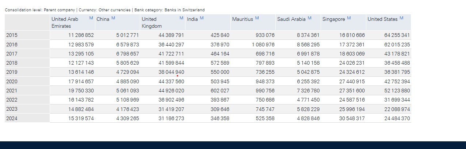Select the 2015 row header
This screenshot has width=466, height=149.
coord(12,35)
